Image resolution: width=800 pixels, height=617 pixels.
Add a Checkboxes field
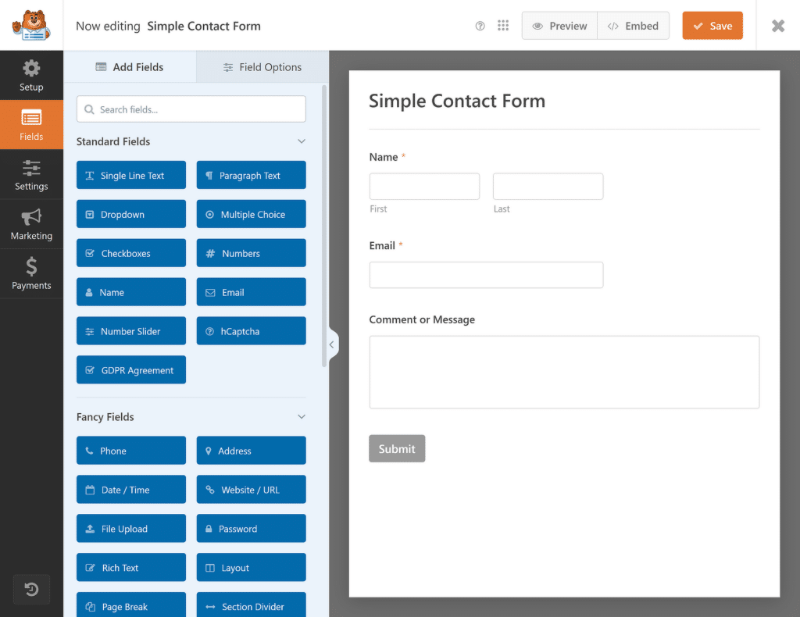tap(131, 253)
